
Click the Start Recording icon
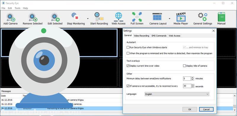tap(99, 17)
